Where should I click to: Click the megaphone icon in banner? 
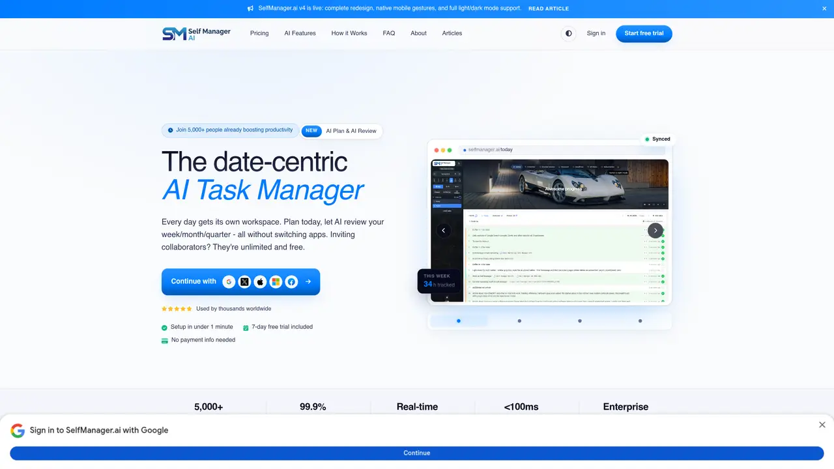coord(251,8)
